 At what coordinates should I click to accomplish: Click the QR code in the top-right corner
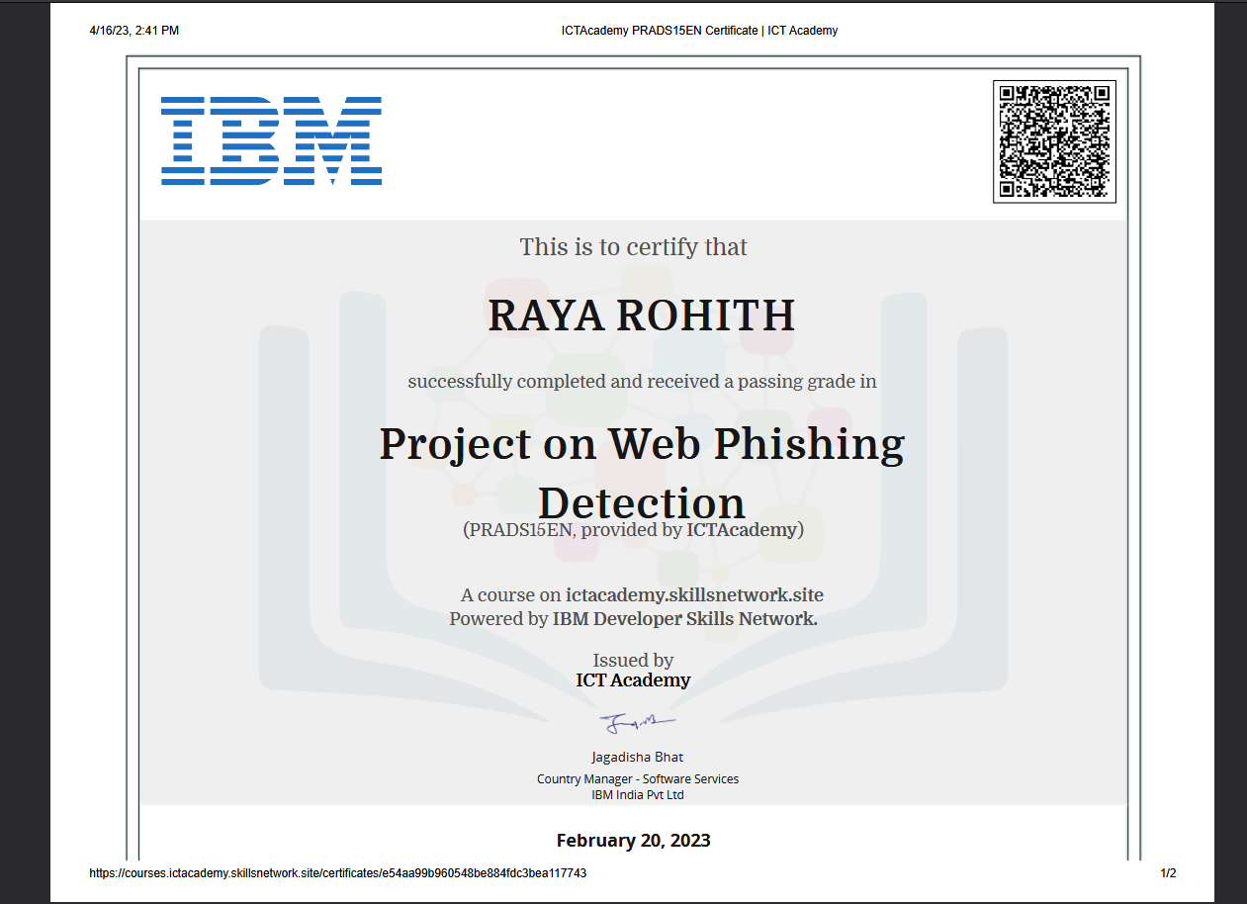coord(1054,141)
